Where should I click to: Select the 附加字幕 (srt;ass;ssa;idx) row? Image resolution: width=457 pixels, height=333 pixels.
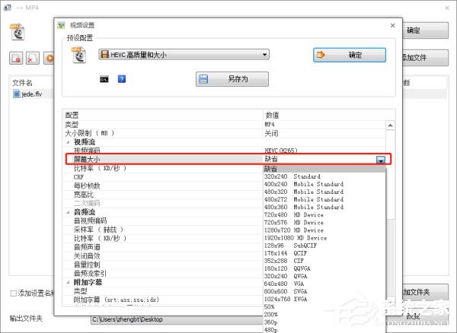point(163,300)
